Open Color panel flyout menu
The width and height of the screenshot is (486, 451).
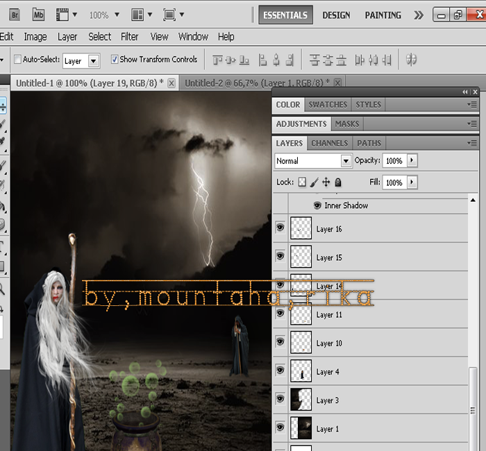[x=472, y=105]
